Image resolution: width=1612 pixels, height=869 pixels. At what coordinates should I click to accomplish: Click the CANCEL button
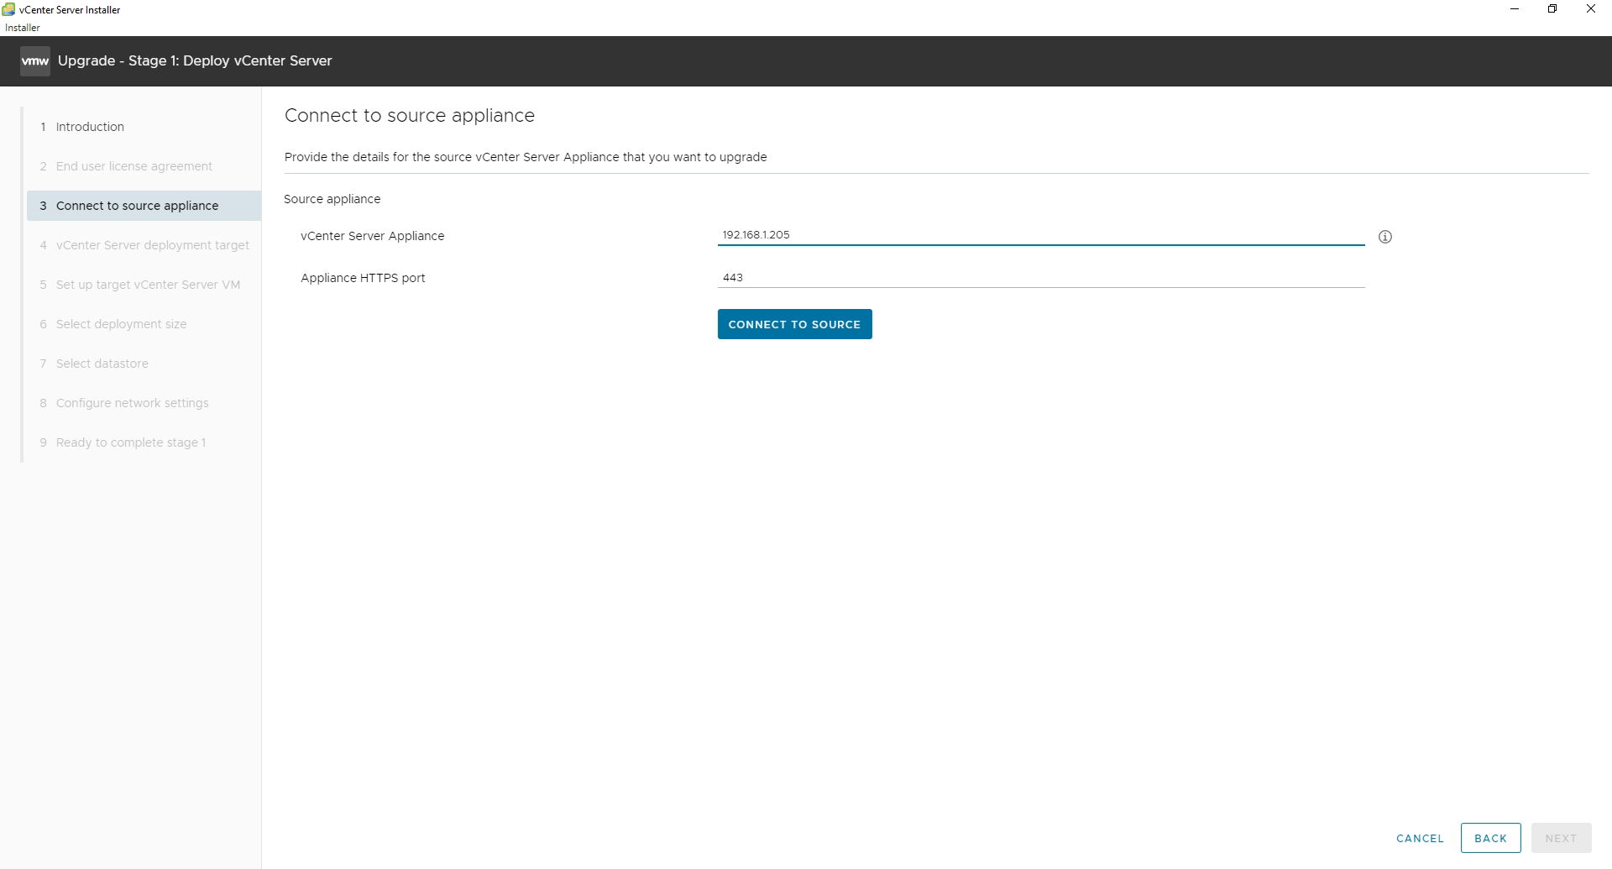point(1420,838)
